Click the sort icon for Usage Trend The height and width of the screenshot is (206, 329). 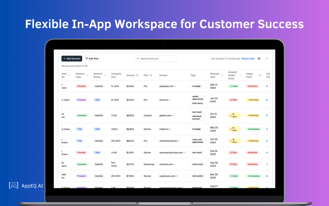(x=260, y=75)
